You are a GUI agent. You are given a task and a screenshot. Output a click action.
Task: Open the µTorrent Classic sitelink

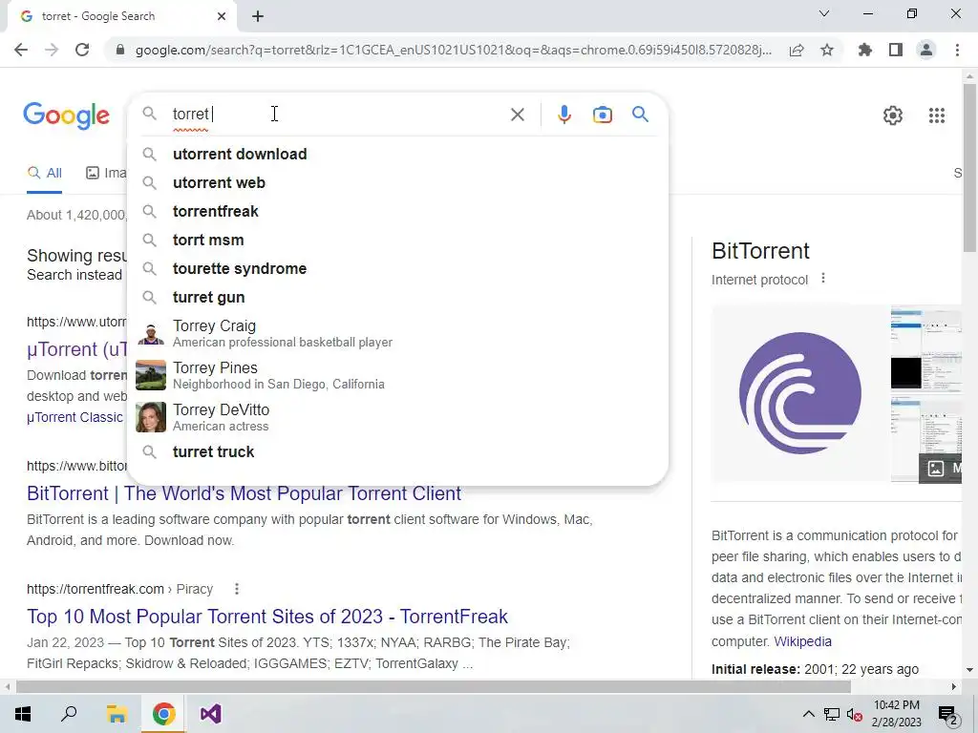(x=74, y=417)
